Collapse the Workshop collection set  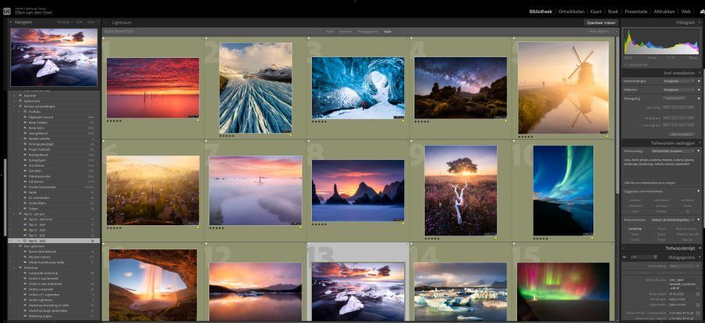pos(15,268)
